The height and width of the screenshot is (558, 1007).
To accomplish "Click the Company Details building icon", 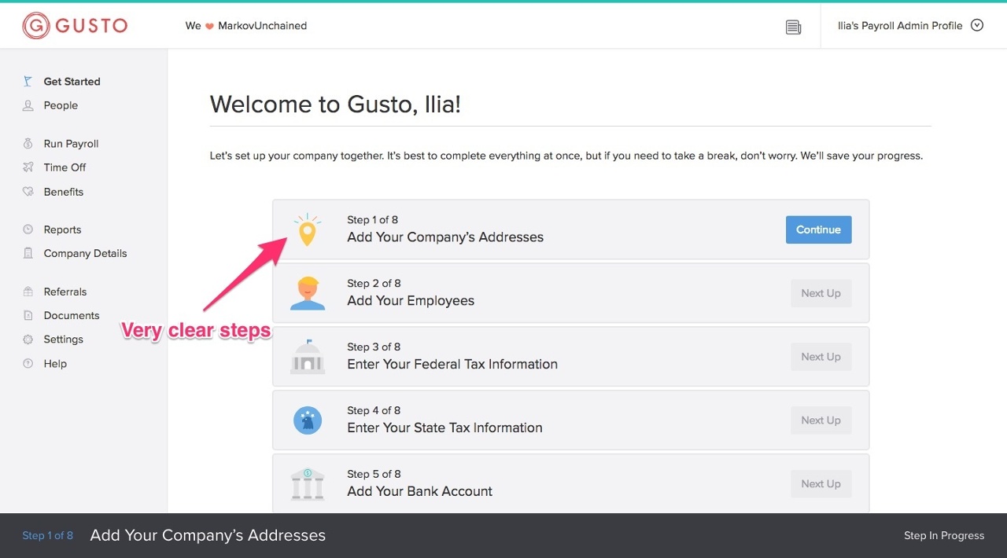I will [x=28, y=253].
